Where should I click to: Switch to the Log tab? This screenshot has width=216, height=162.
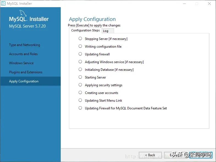(x=108, y=31)
